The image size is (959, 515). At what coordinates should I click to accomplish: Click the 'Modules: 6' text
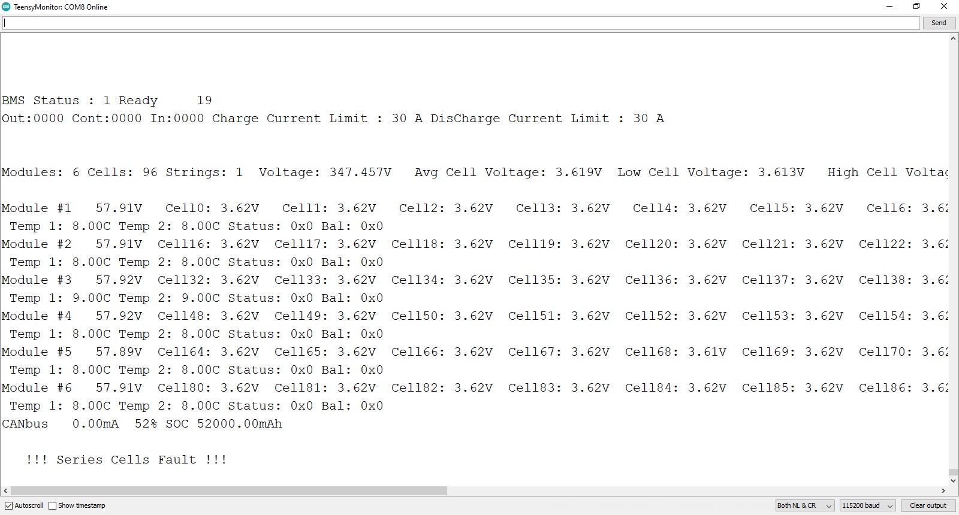41,172
